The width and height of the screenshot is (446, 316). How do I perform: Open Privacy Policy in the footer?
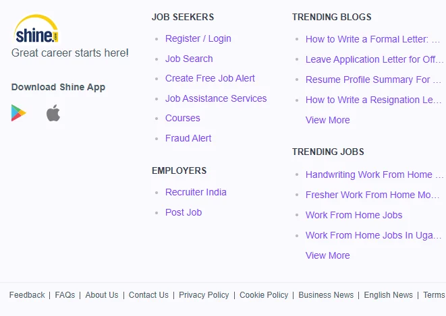[204, 295]
